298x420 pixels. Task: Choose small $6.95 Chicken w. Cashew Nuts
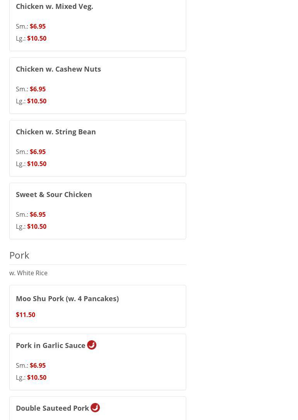[x=38, y=89]
